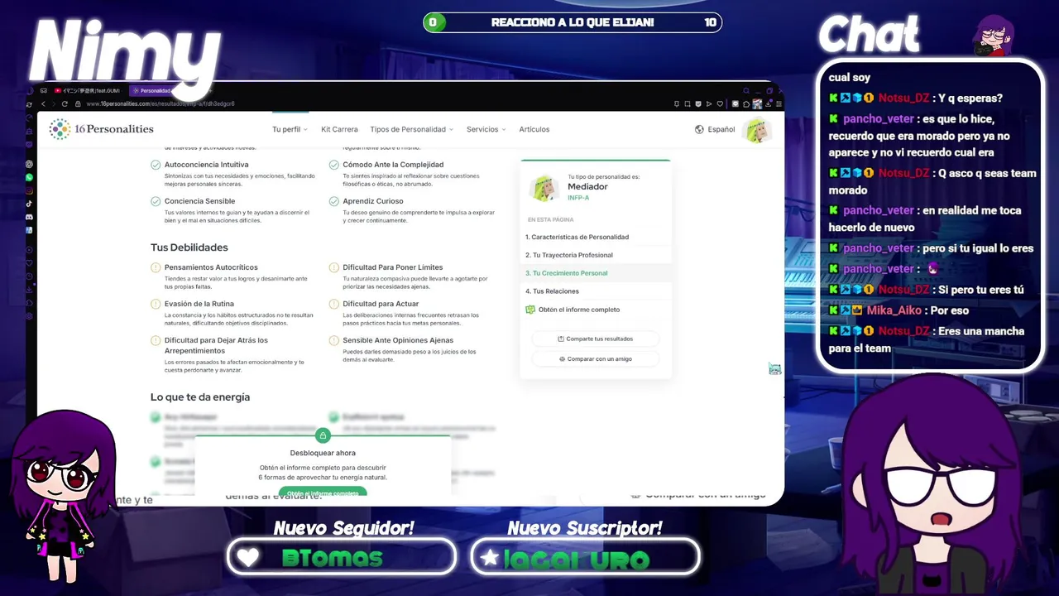The width and height of the screenshot is (1059, 596).
Task: Open the Español language selector
Action: pyautogui.click(x=715, y=129)
